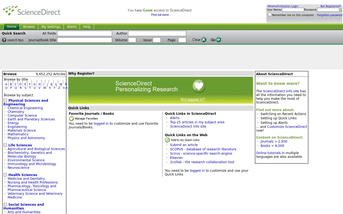The image size is (343, 214).
Task: Collapse the Health Sciences section
Action: (x=5, y=175)
